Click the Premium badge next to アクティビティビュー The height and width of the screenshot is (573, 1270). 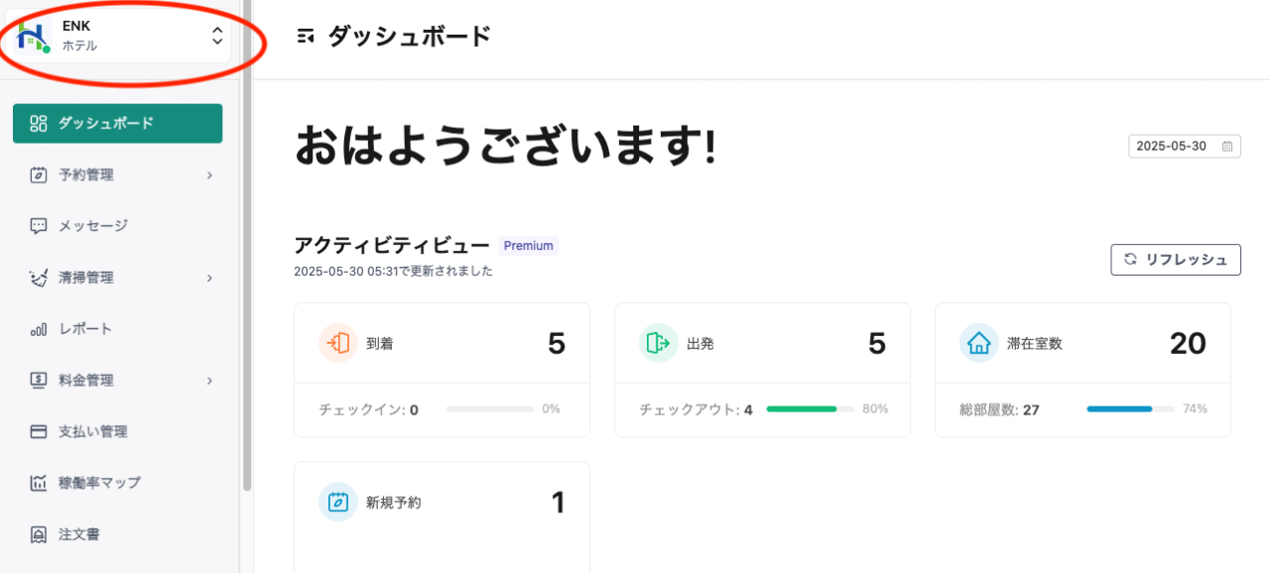point(528,246)
